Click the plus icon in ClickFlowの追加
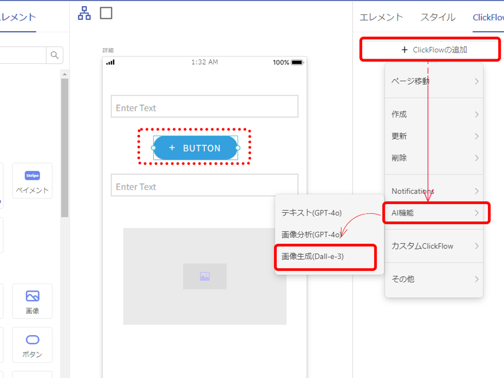This screenshot has height=378, width=504. coord(405,50)
